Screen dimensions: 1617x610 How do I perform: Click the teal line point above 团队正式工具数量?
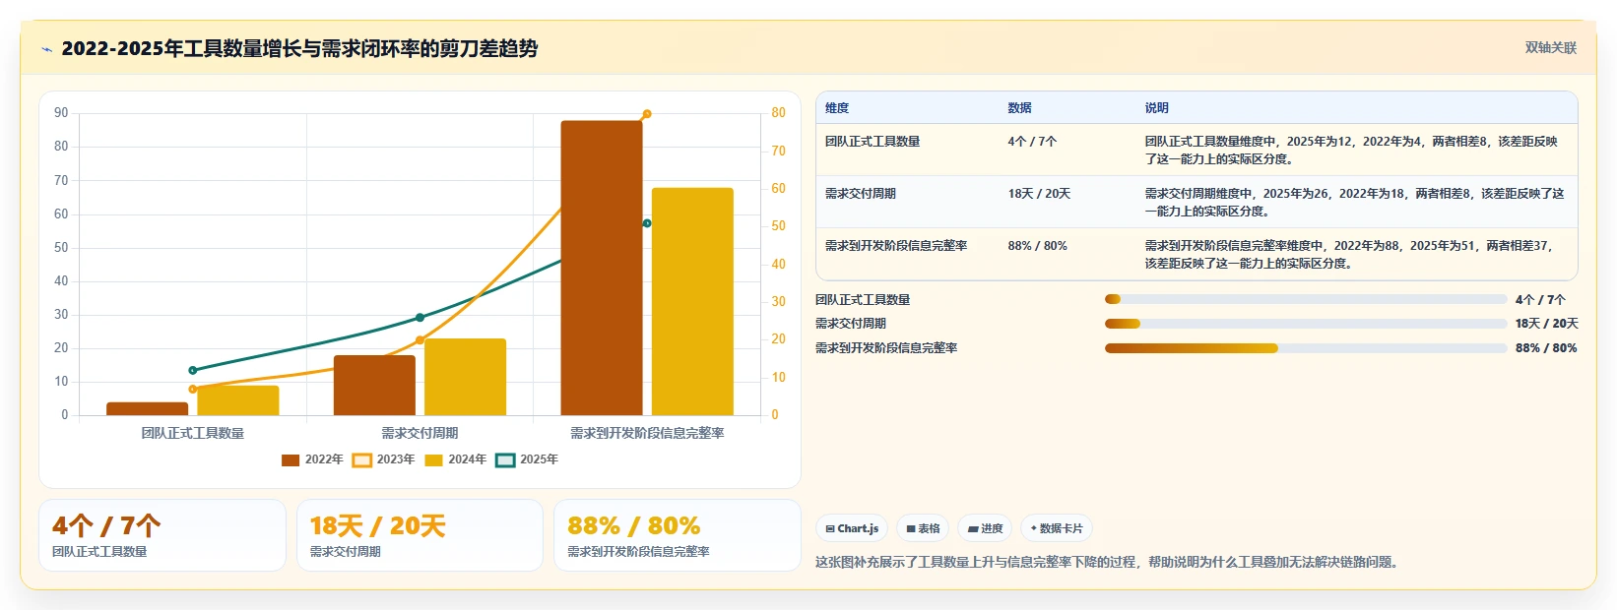click(x=193, y=371)
